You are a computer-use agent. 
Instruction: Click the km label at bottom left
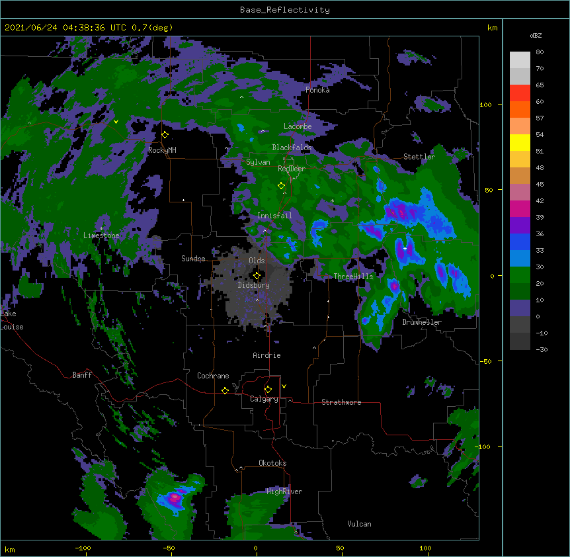click(10, 550)
